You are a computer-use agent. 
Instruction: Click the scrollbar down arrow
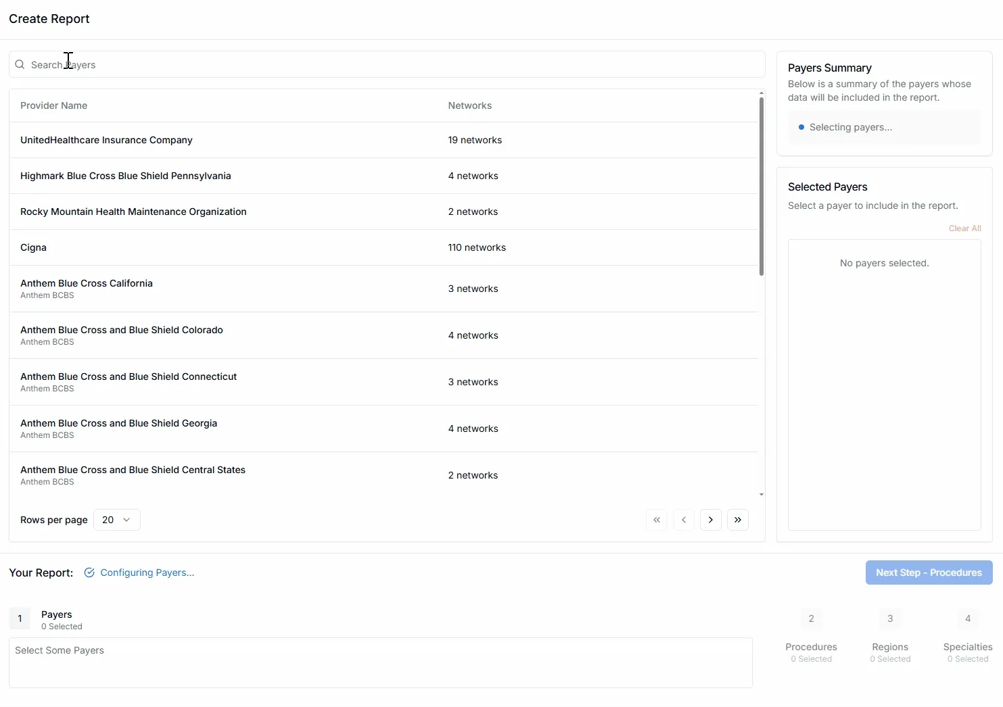(762, 494)
